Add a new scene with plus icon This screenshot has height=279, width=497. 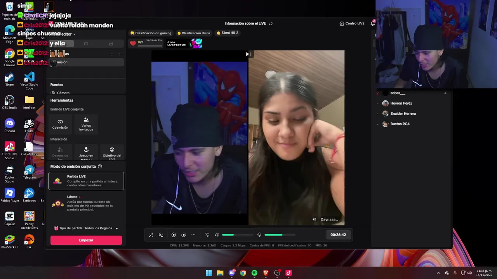click(120, 54)
